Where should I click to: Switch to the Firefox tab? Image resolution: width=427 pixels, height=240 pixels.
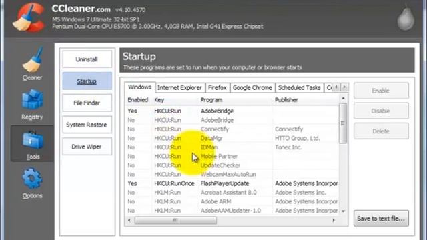[218, 87]
